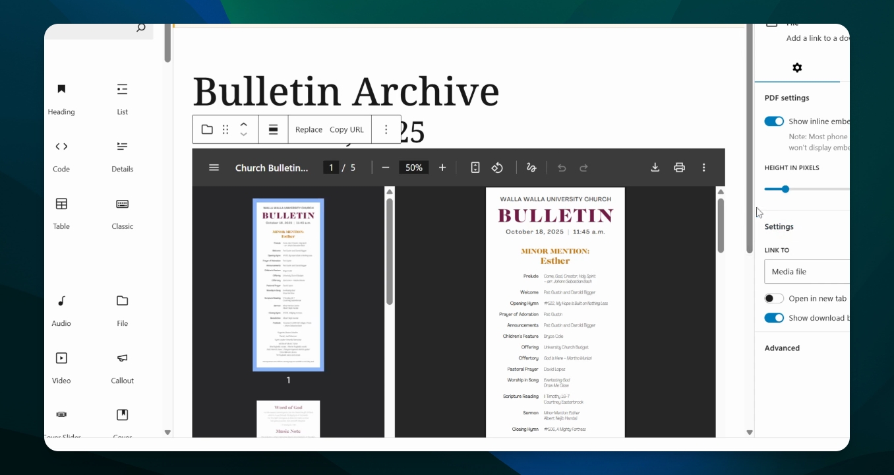Toggle Show download button switch
This screenshot has width=894, height=475.
(x=774, y=318)
